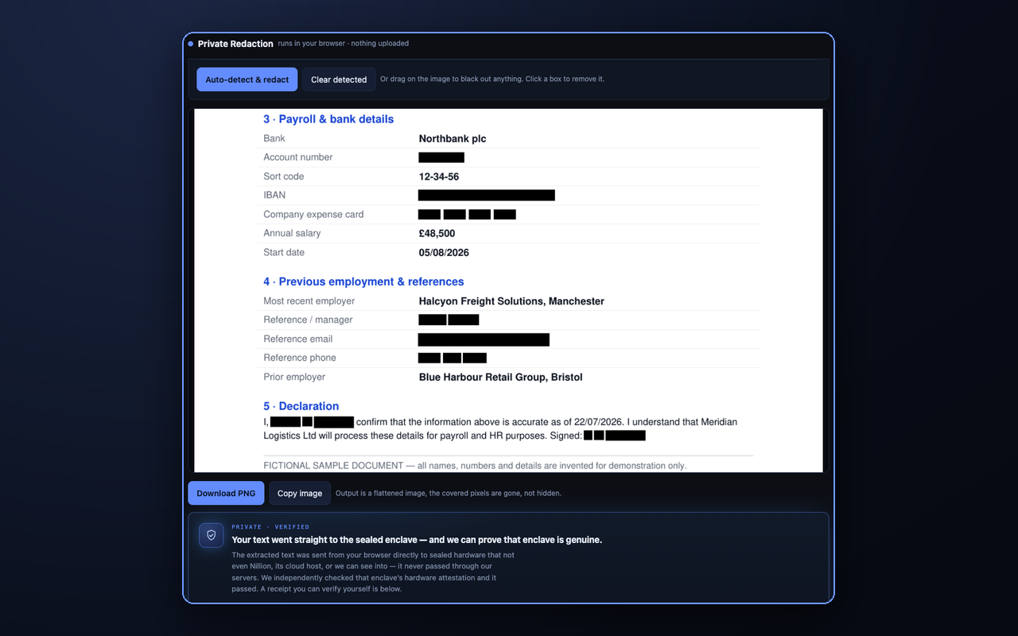Remove the first Reference / manager redaction box

[x=433, y=320]
